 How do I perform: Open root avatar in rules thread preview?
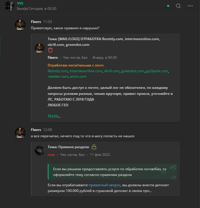pyautogui.click(x=40, y=151)
